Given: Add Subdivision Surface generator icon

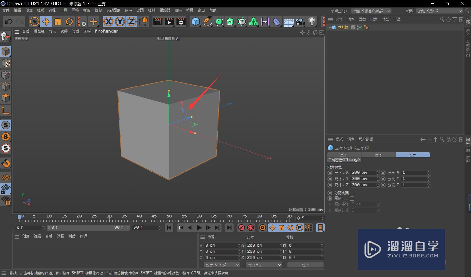Looking at the screenshot, I should (219, 22).
